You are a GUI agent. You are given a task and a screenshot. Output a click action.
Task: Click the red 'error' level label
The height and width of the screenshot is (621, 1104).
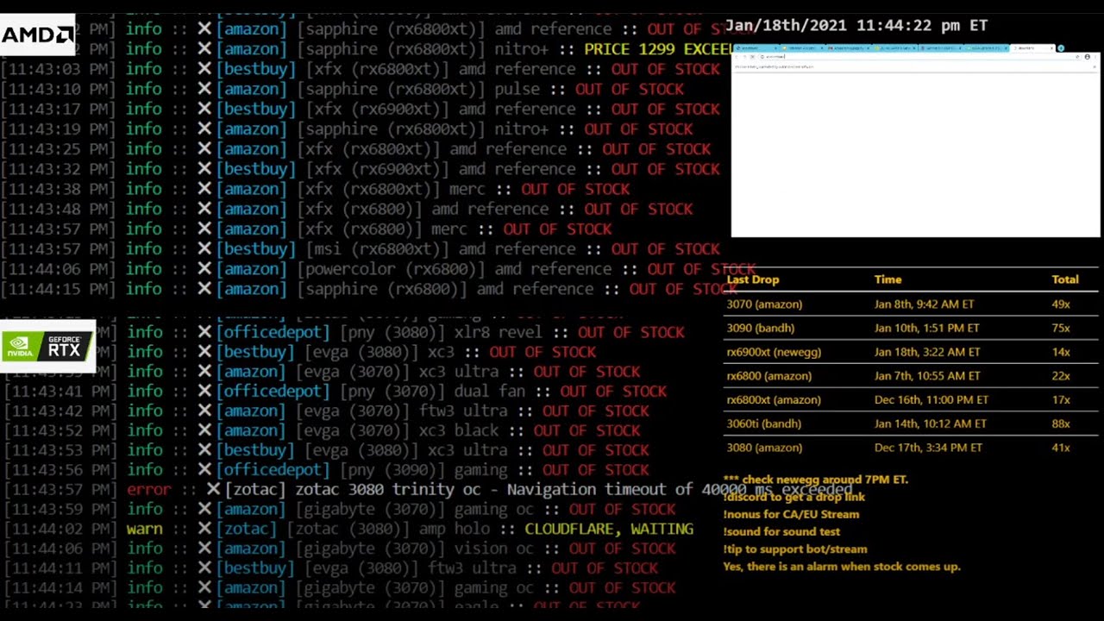pyautogui.click(x=149, y=489)
